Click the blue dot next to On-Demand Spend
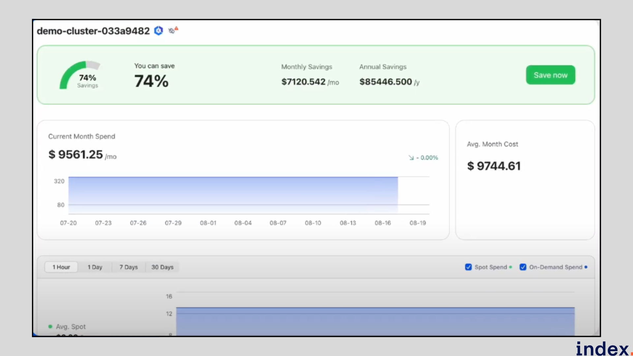Viewport: 633px width, 356px height. pyautogui.click(x=586, y=267)
